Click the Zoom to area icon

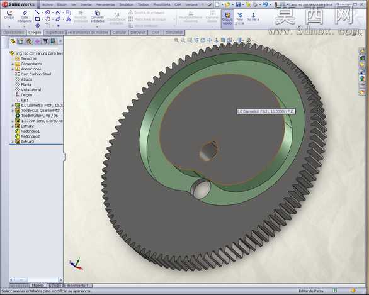[x=183, y=40]
